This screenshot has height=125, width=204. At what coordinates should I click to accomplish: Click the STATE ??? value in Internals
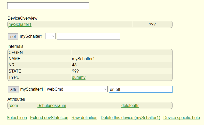pos(75,71)
